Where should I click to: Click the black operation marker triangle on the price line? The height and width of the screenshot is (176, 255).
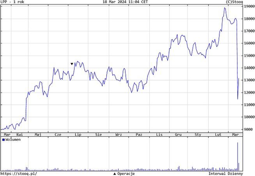click(x=72, y=64)
